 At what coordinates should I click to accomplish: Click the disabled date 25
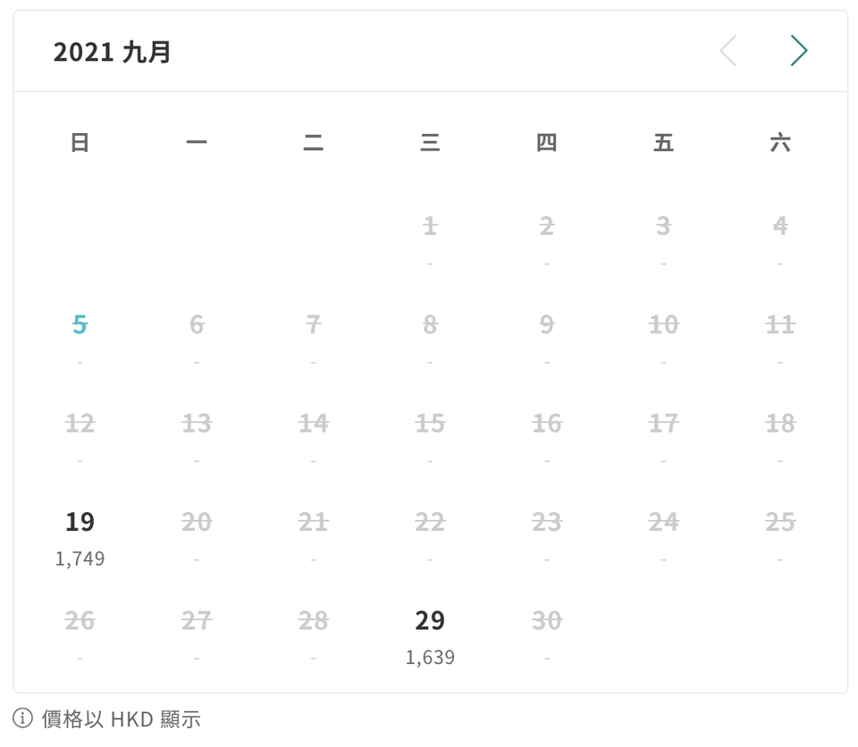tap(780, 522)
